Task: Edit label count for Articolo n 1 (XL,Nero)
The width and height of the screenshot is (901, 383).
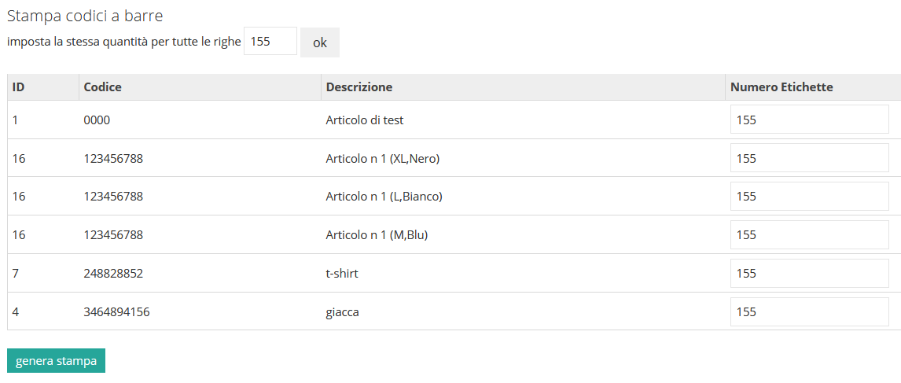Action: [809, 157]
